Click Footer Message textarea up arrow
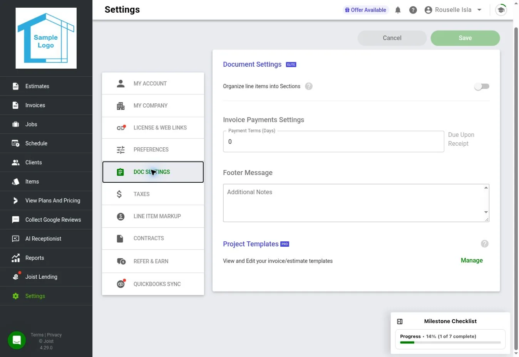The width and height of the screenshot is (519, 357). pyautogui.click(x=486, y=188)
